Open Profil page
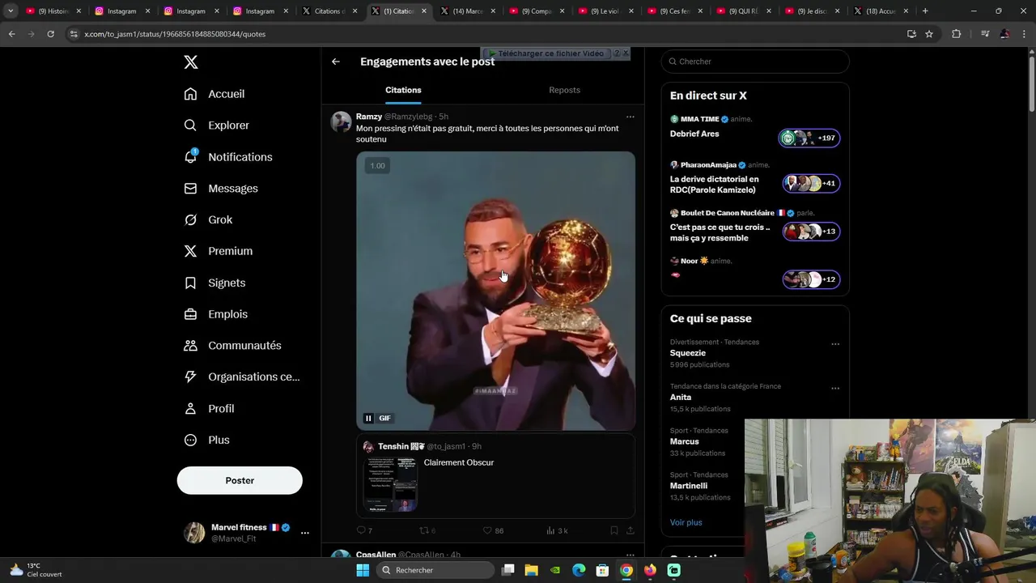This screenshot has height=583, width=1036. pos(209,408)
